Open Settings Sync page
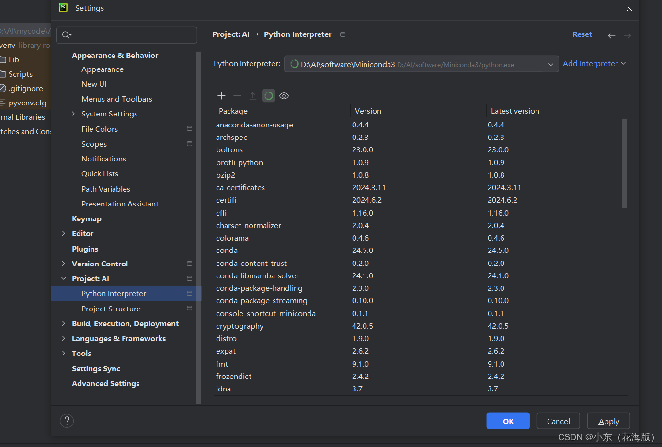This screenshot has height=447, width=662. [96, 369]
